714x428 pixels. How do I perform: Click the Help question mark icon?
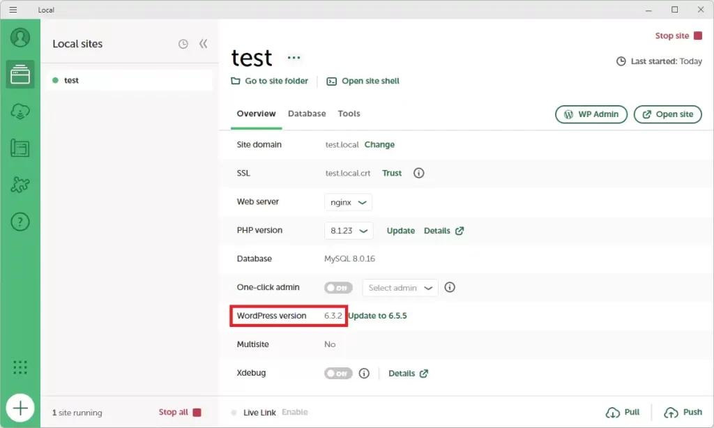pyautogui.click(x=20, y=222)
